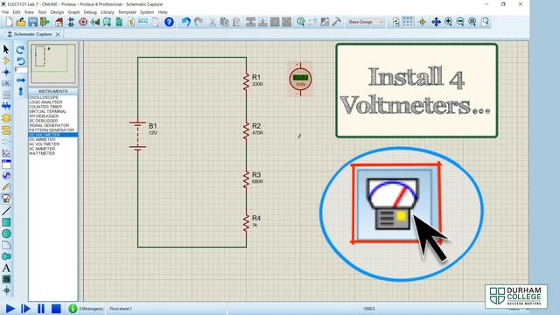The width and height of the screenshot is (560, 315).
Task: Go to Home Page via the house icon
Action: click(x=59, y=22)
